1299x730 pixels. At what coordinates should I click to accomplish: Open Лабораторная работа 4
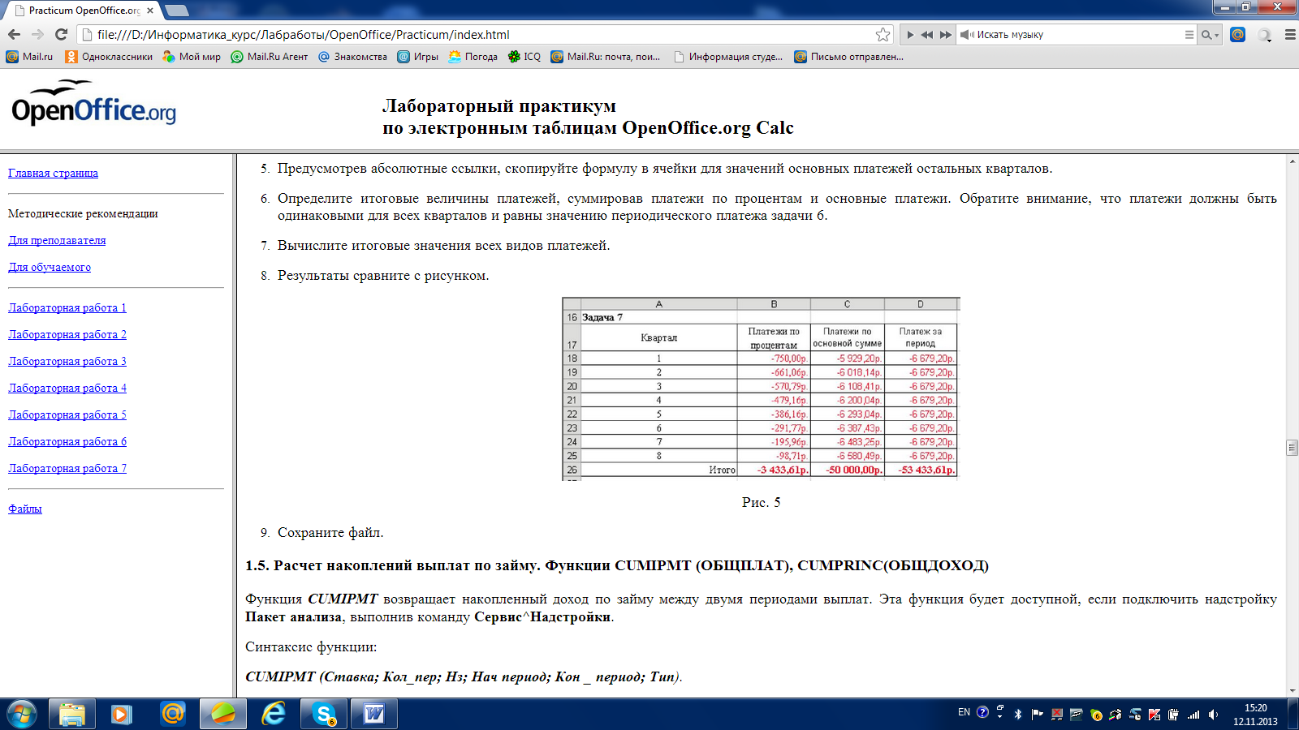(x=67, y=388)
